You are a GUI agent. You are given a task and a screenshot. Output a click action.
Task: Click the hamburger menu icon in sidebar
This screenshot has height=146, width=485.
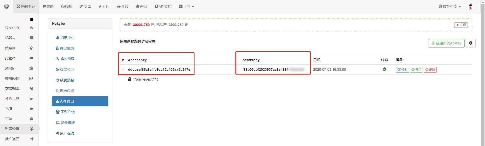(32, 19)
